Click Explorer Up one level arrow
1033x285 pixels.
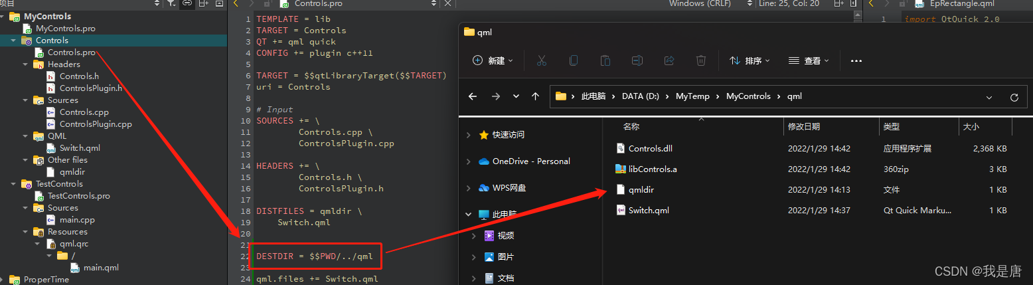535,96
